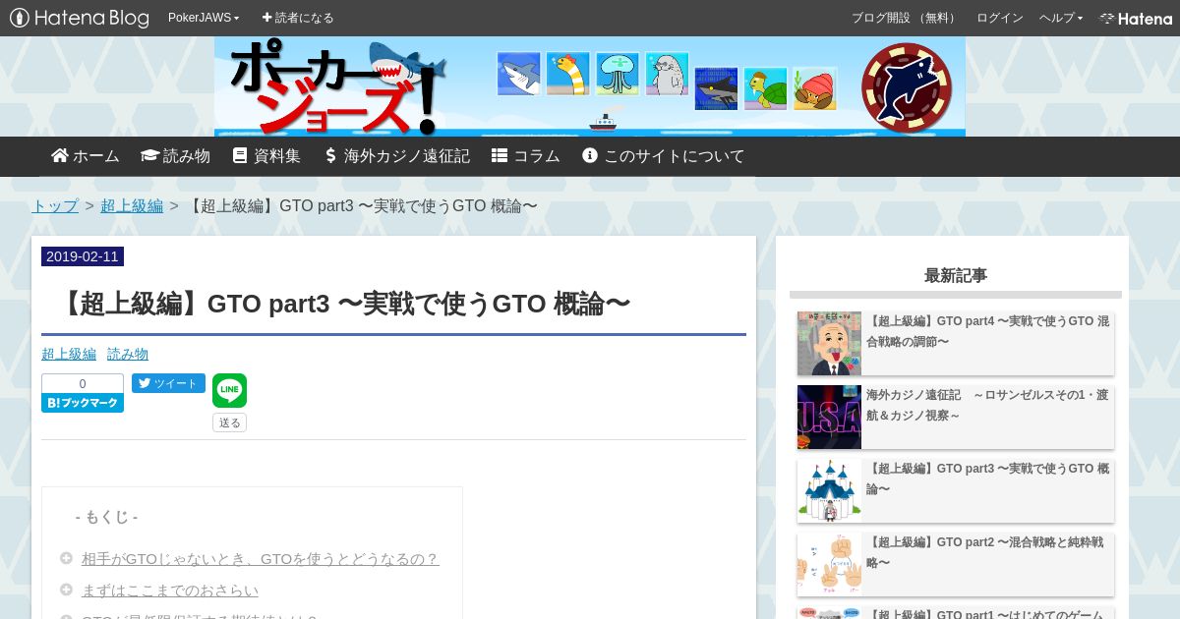Open コラム navigation menu item
Viewport: 1180px width, 619px height.
pyautogui.click(x=526, y=156)
